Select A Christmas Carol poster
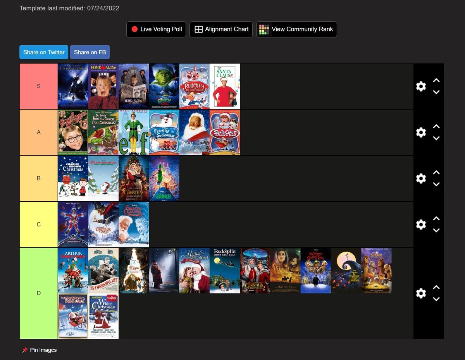465x360 pixels. tap(103, 225)
